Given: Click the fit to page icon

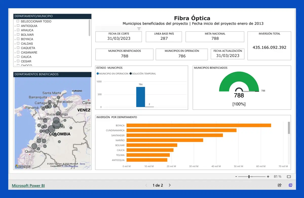Looking at the screenshot, I should (x=289, y=177).
